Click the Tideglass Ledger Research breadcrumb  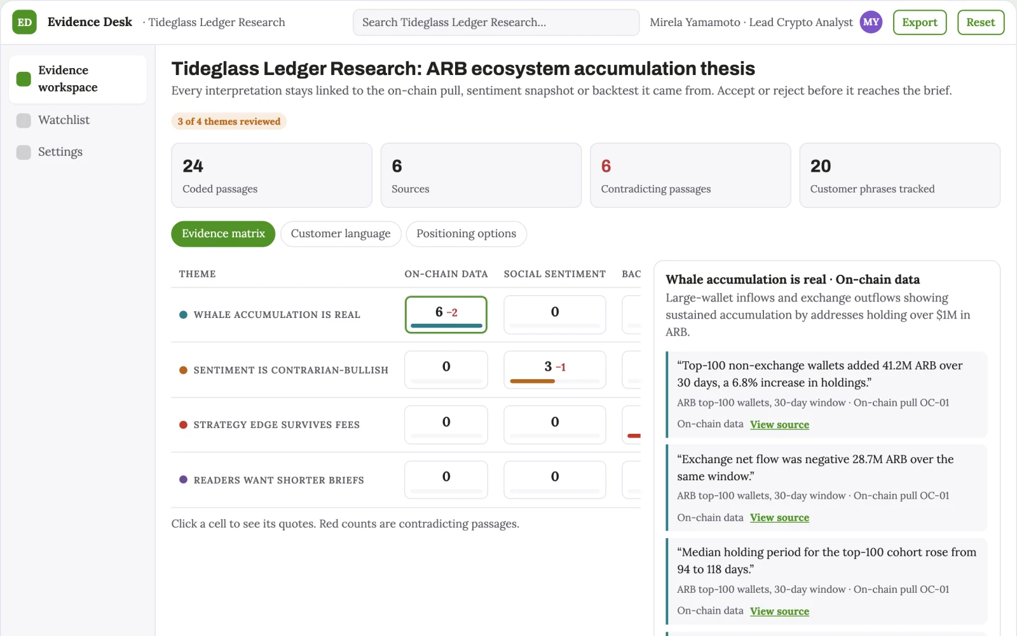pyautogui.click(x=216, y=22)
